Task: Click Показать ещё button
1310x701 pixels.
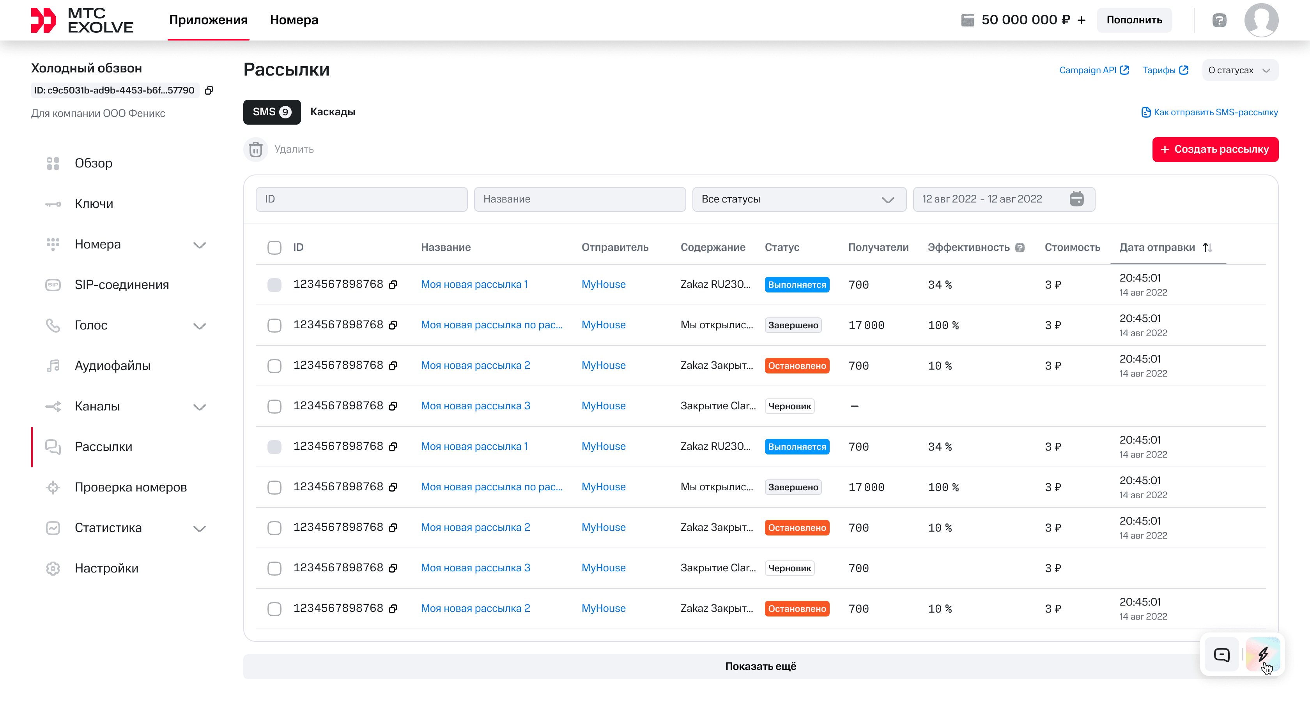Action: click(760, 666)
